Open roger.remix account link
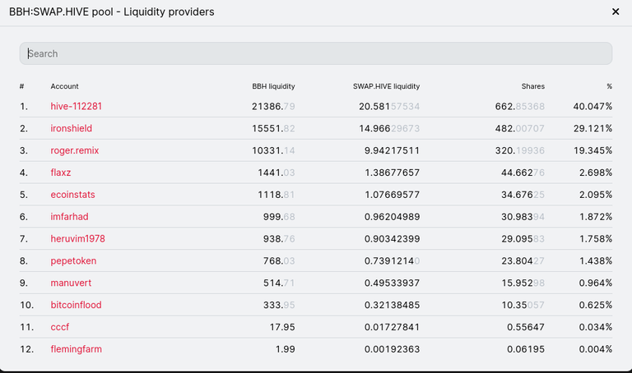This screenshot has width=632, height=373. (75, 150)
